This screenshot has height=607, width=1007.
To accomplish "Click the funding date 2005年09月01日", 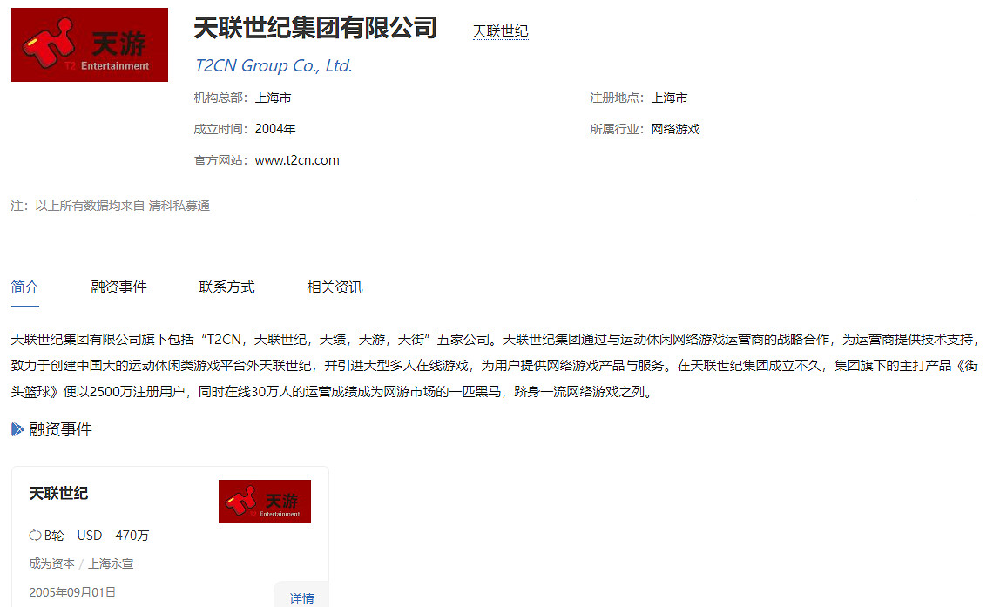I will [x=72, y=592].
